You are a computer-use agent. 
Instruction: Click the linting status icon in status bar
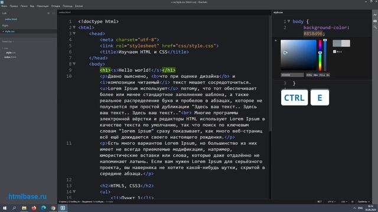click(x=353, y=201)
